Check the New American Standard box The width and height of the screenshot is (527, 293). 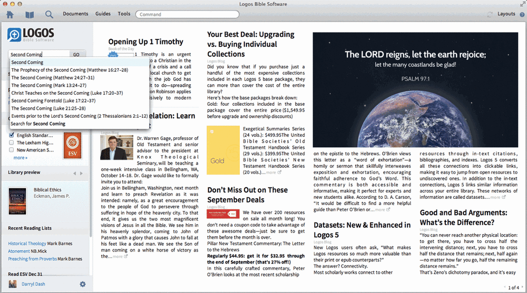coord(12,150)
